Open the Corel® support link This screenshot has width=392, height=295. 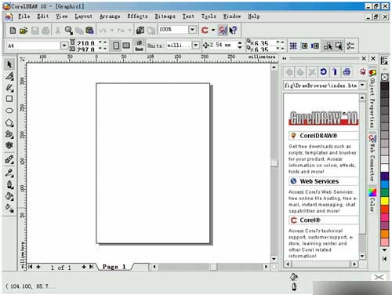pos(310,220)
